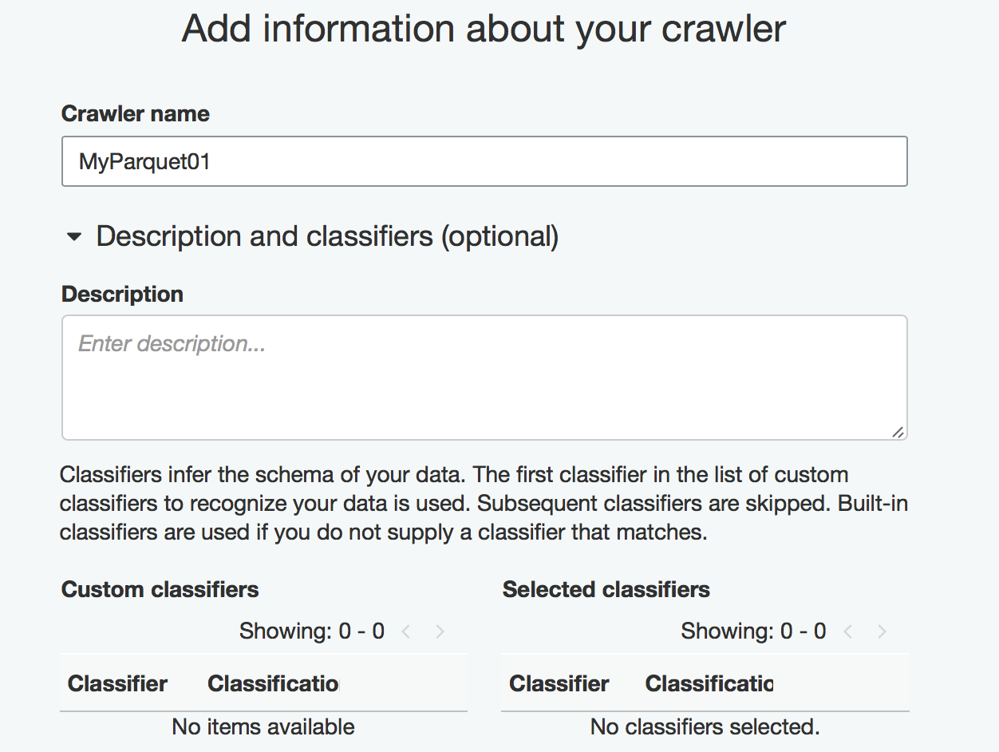Go to next page of Custom classifiers
This screenshot has height=752, width=999.
(x=440, y=632)
